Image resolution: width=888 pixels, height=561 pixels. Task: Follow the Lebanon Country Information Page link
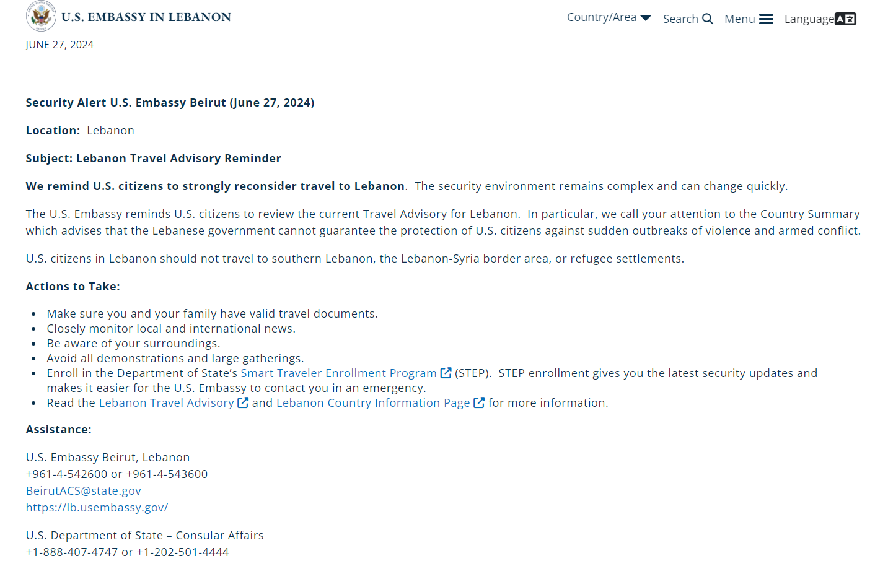(372, 402)
